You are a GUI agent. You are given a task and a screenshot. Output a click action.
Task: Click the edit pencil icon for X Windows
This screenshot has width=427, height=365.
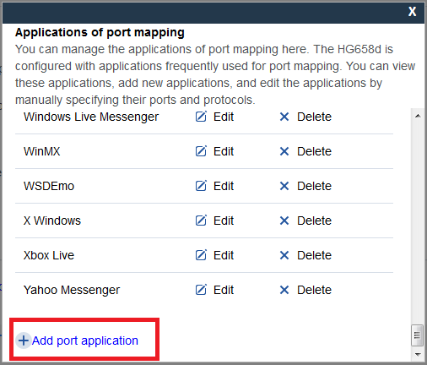point(201,221)
